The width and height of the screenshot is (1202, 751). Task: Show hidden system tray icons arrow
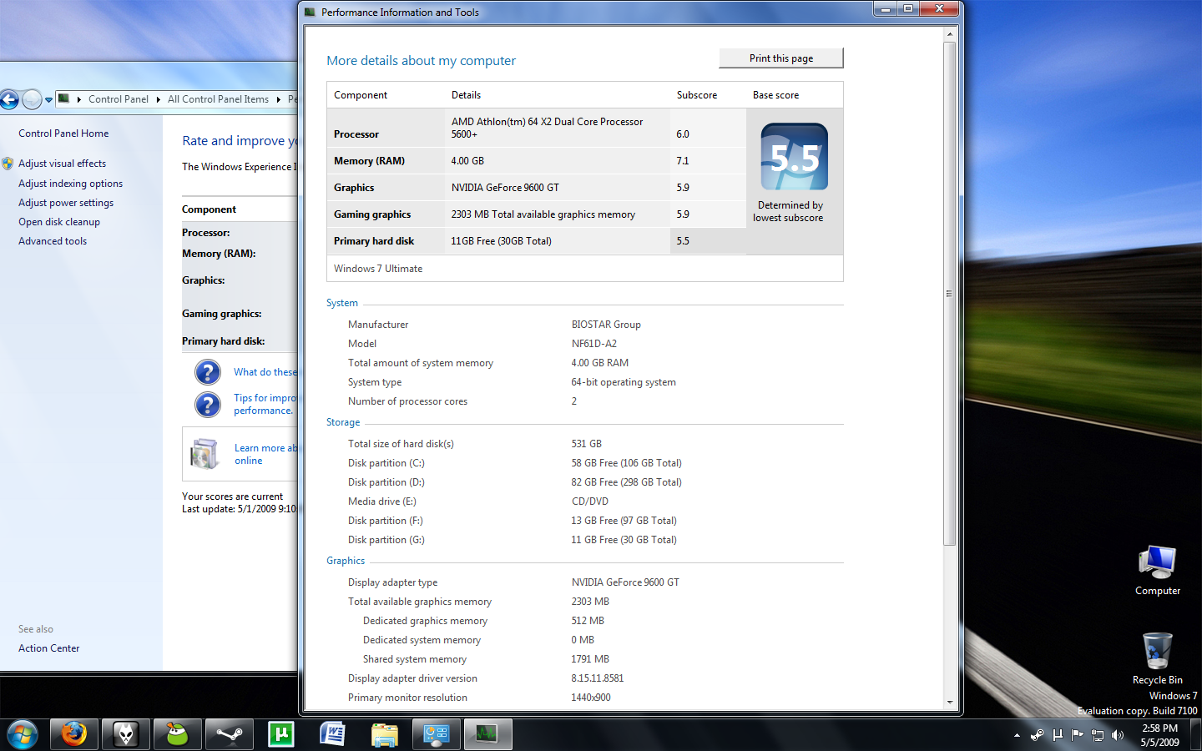(1017, 735)
